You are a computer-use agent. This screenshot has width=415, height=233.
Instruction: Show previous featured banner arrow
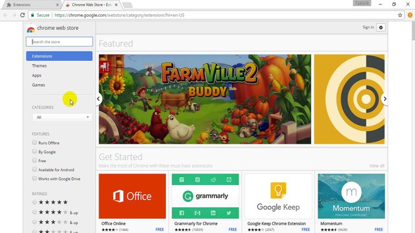[x=99, y=99]
